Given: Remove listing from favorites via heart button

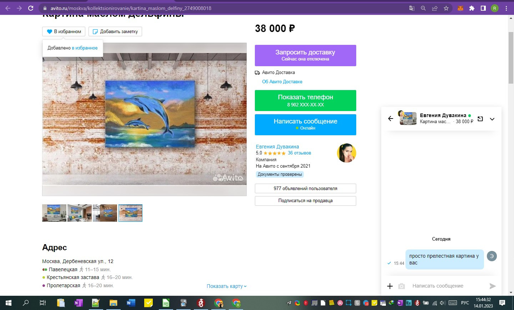Looking at the screenshot, I should coord(64,31).
